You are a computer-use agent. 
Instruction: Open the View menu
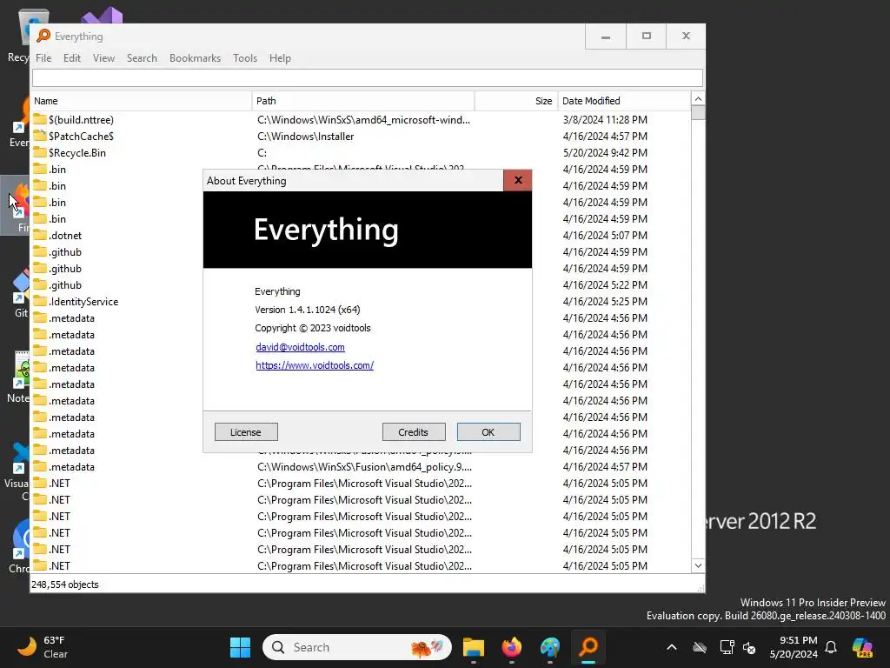tap(103, 58)
